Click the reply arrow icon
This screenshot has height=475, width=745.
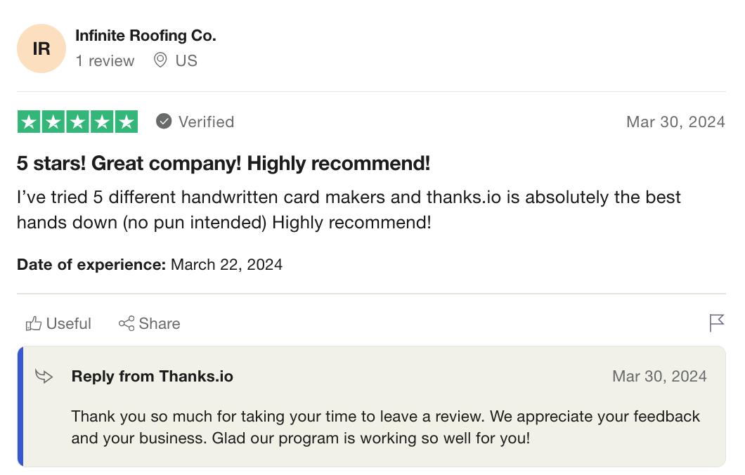(x=44, y=377)
